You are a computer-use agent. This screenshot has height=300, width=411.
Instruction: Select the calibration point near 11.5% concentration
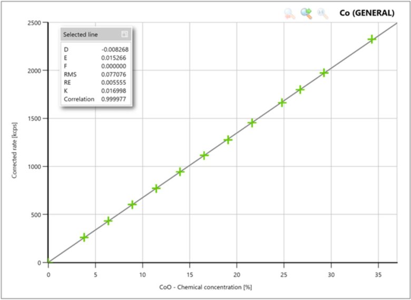(156, 188)
